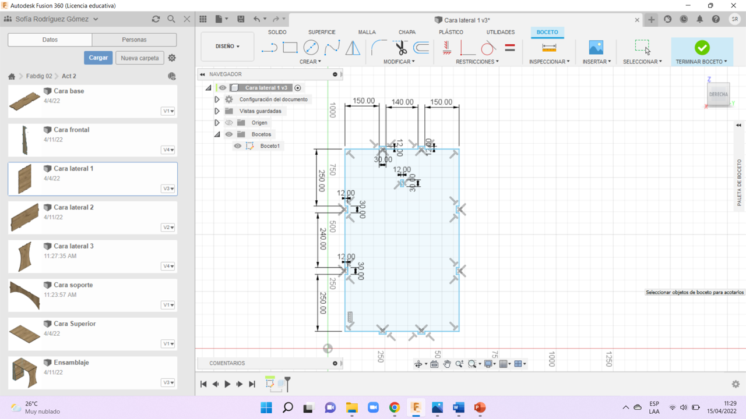Open version V3 dropdown for Ensamblaje
Viewport: 746px width, 419px height.
pos(168,382)
